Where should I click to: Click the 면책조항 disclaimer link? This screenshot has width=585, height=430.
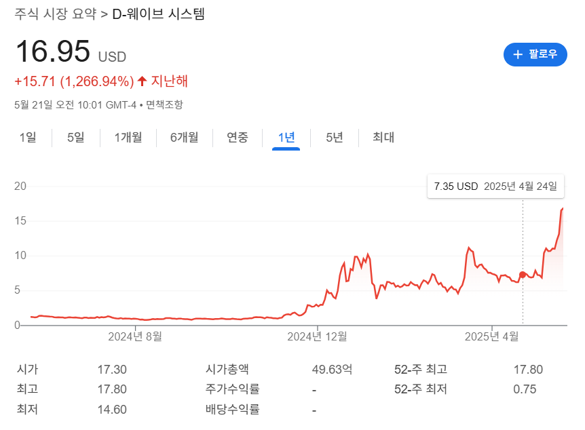(164, 105)
